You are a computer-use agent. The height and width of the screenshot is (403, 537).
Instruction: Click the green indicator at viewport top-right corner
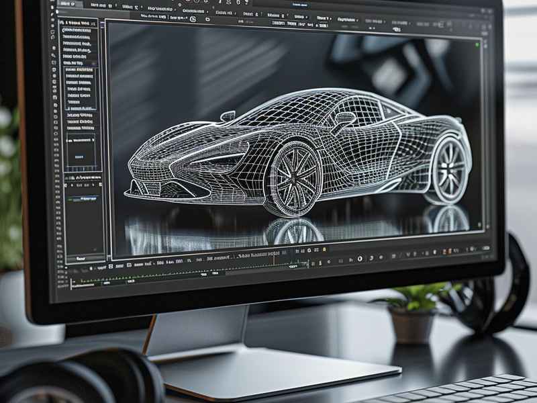(477, 44)
